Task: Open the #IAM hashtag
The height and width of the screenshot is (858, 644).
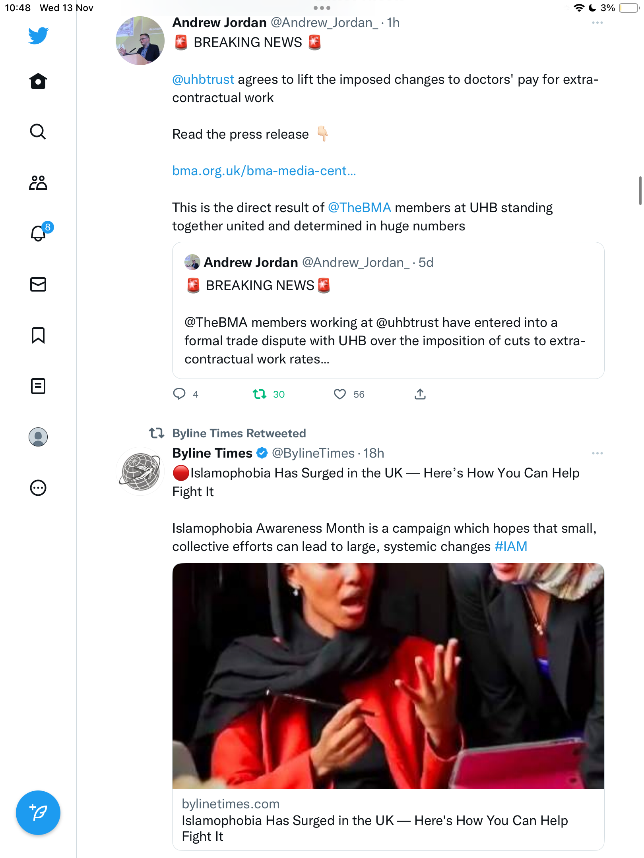Action: coord(511,547)
